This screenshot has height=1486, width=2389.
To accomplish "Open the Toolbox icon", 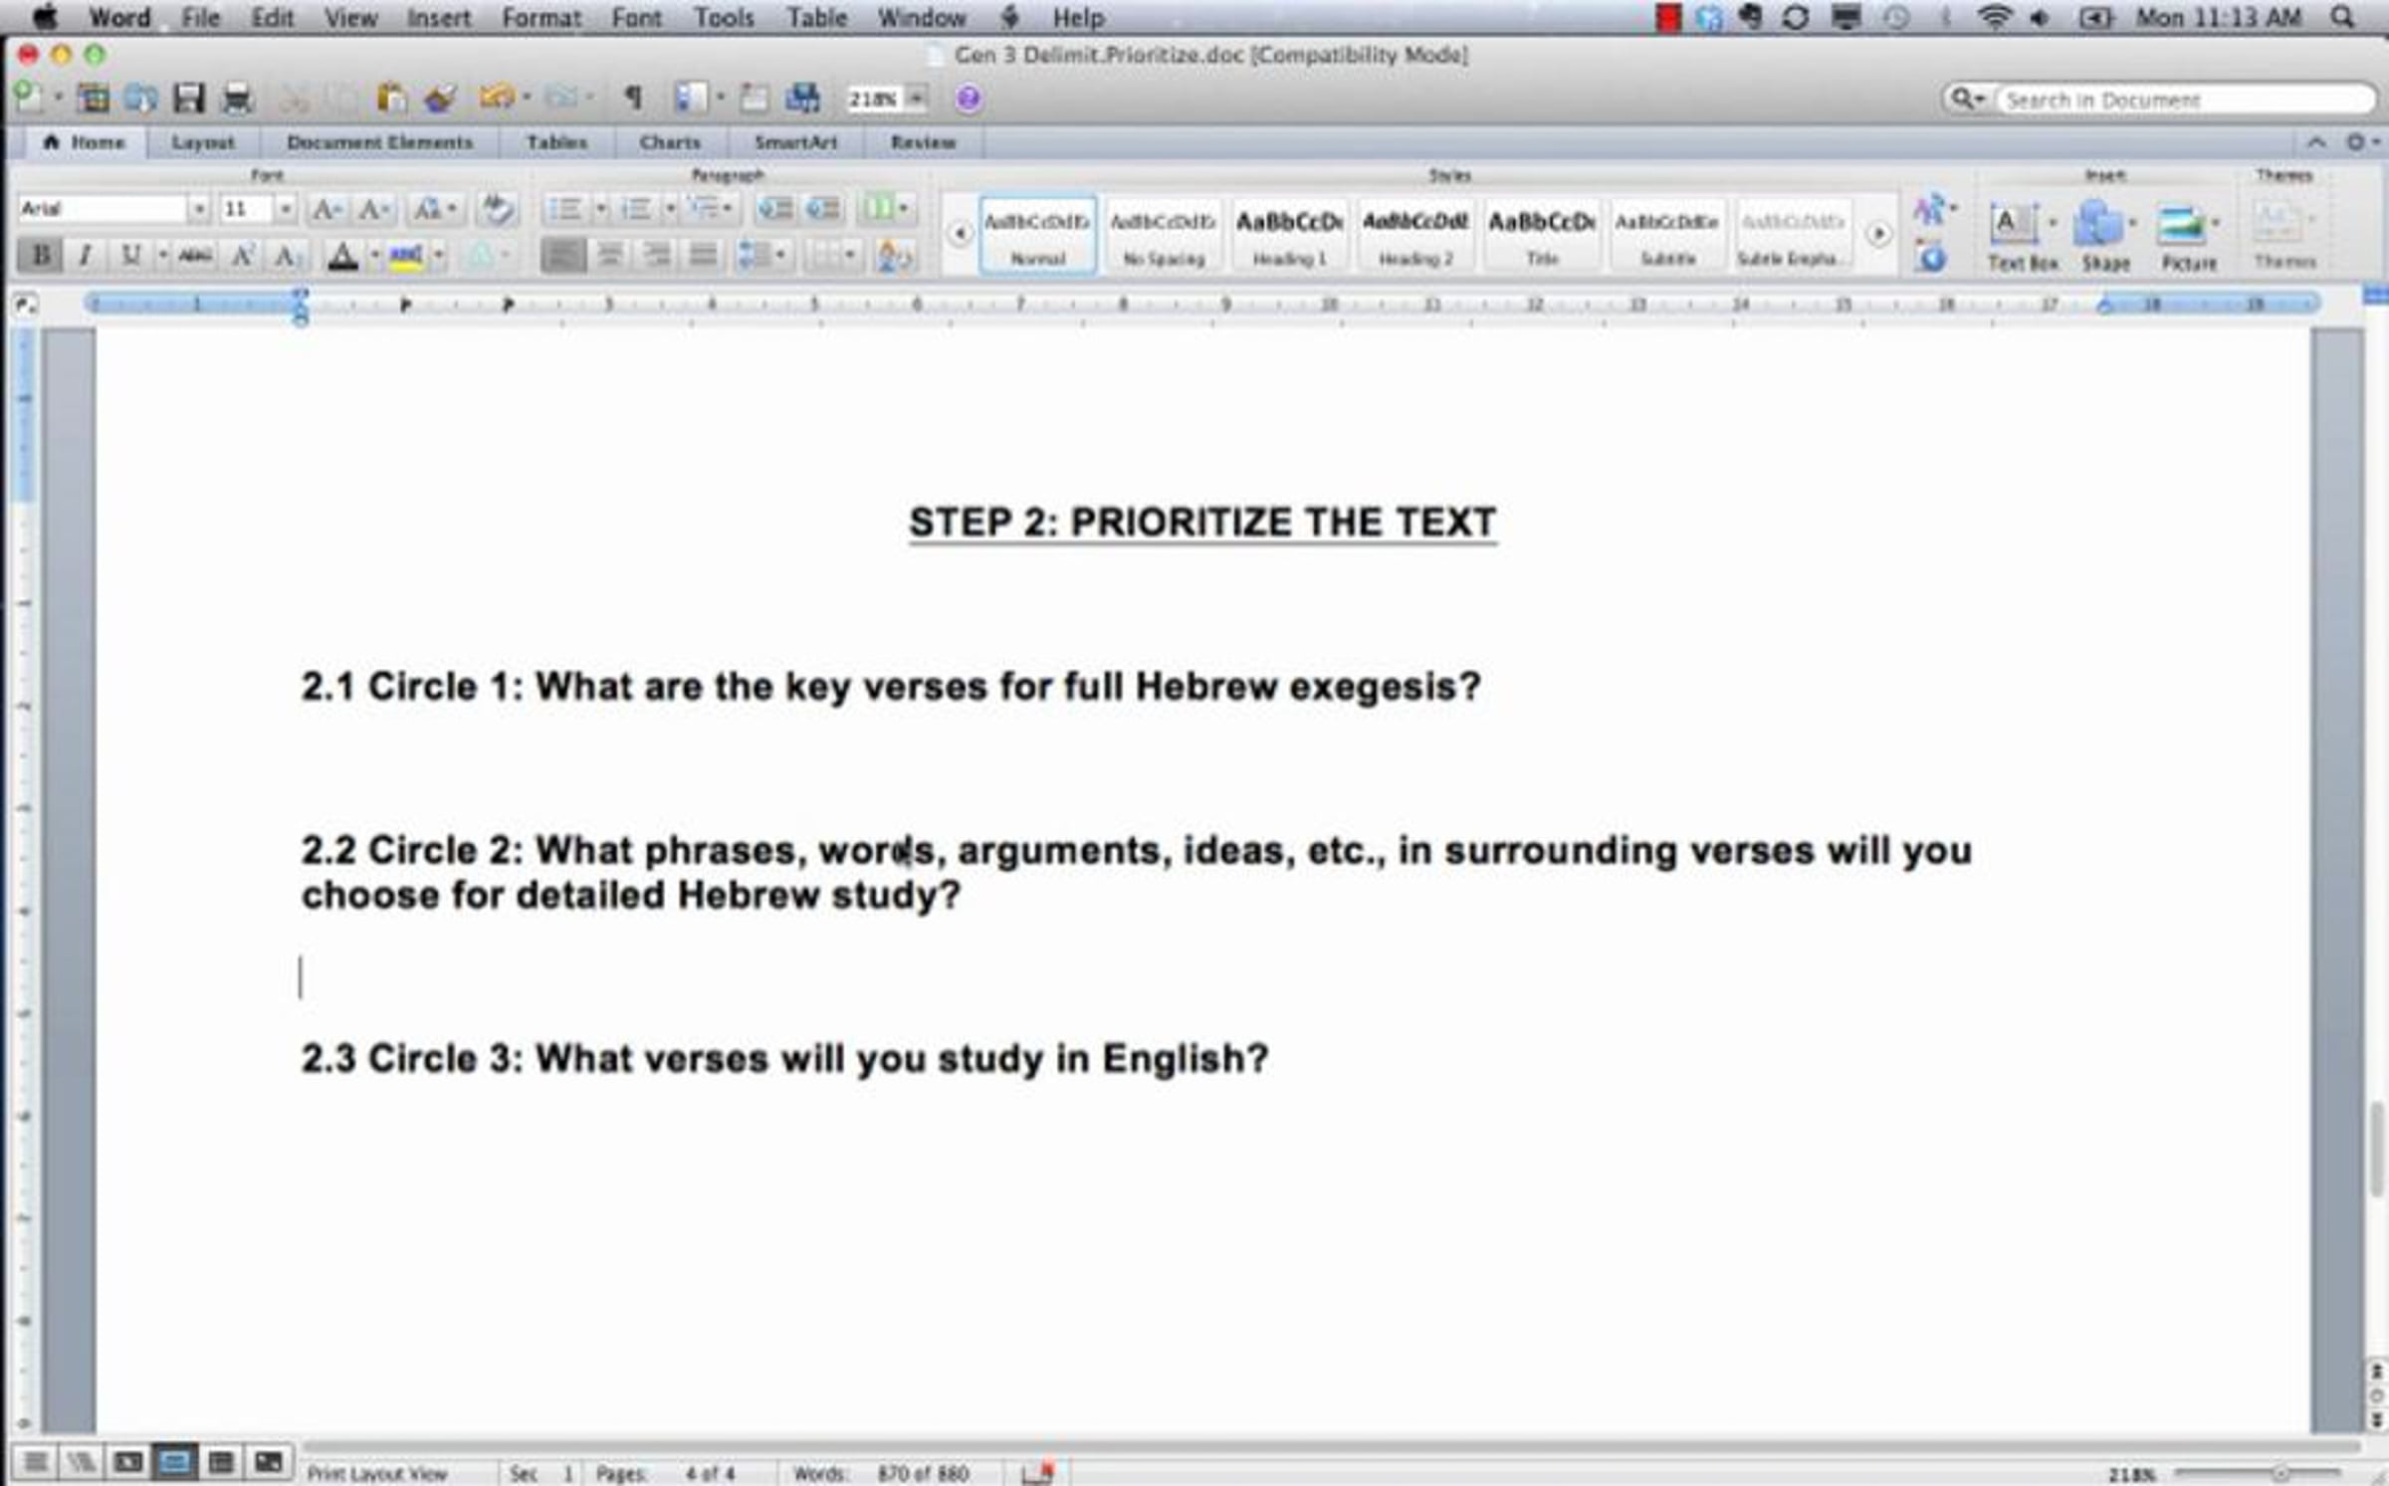I will click(x=754, y=98).
